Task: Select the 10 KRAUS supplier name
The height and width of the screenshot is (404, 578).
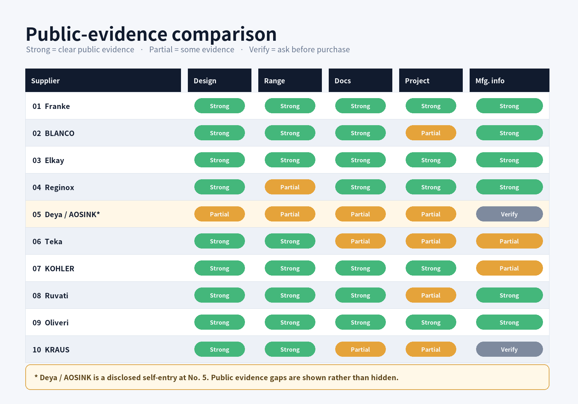Action: tap(51, 350)
